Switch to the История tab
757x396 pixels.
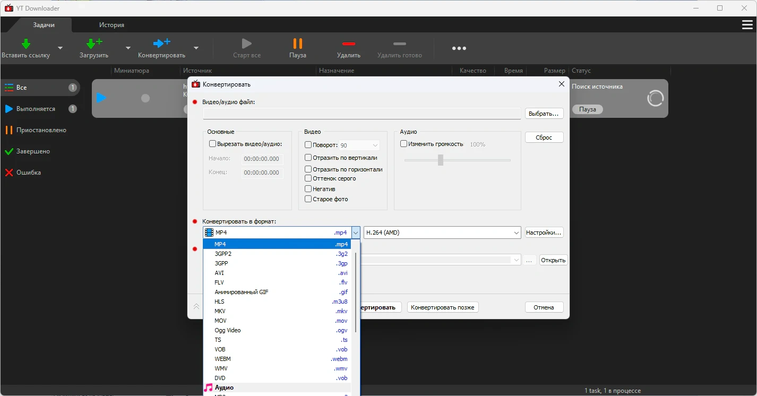(111, 25)
